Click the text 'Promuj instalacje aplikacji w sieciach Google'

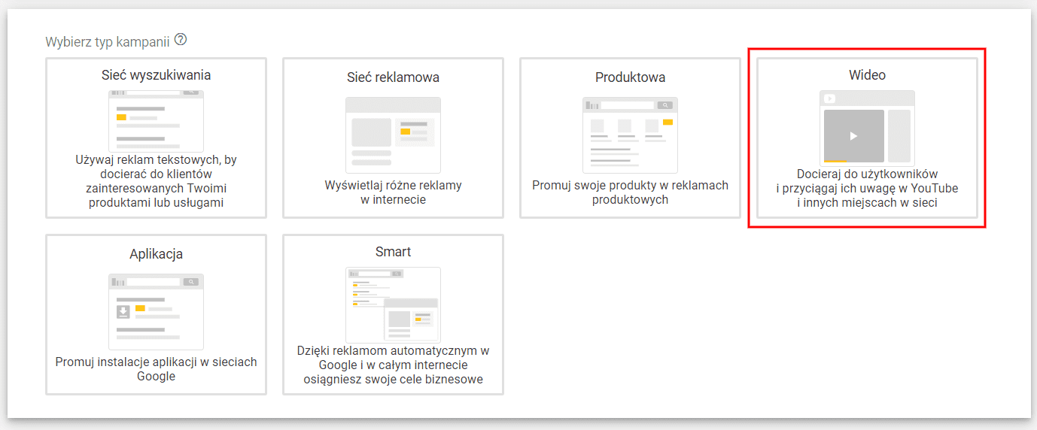pyautogui.click(x=156, y=369)
